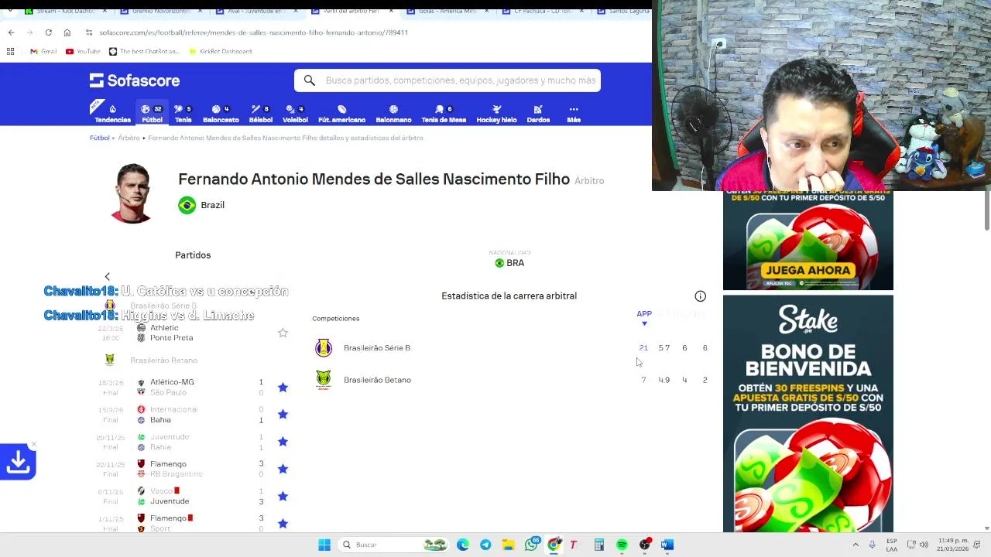The width and height of the screenshot is (991, 557).
Task: Open the Baloncesto tab
Action: pyautogui.click(x=221, y=114)
